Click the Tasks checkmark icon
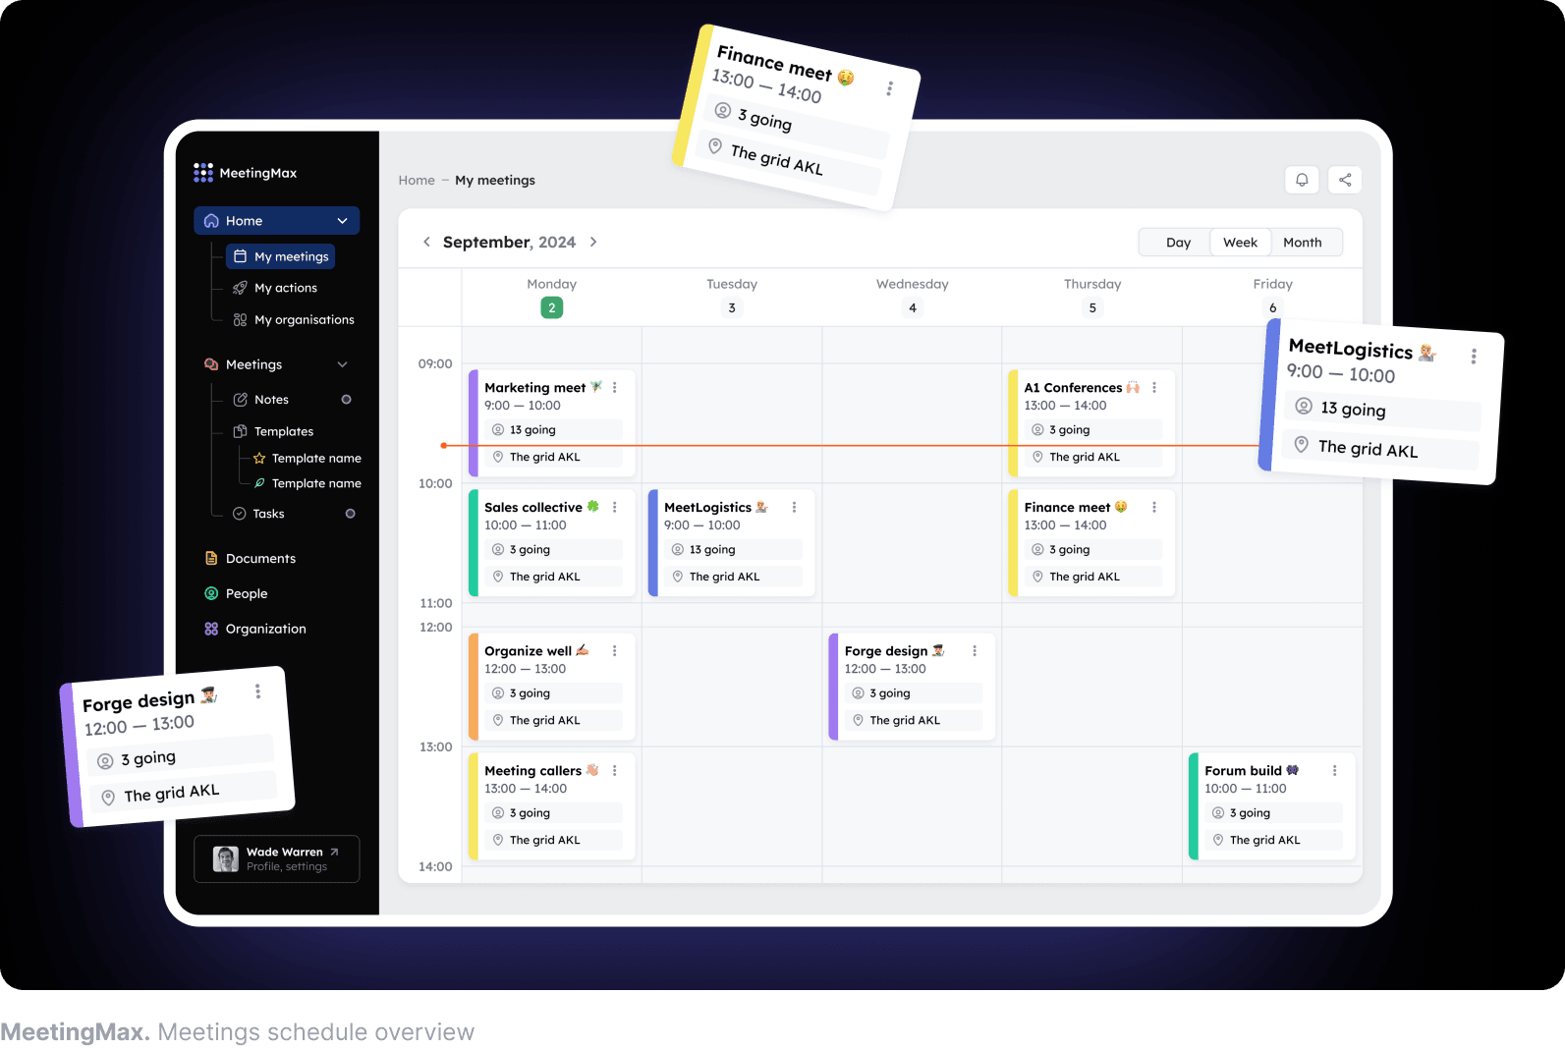Image resolution: width=1565 pixels, height=1049 pixels. [x=239, y=514]
